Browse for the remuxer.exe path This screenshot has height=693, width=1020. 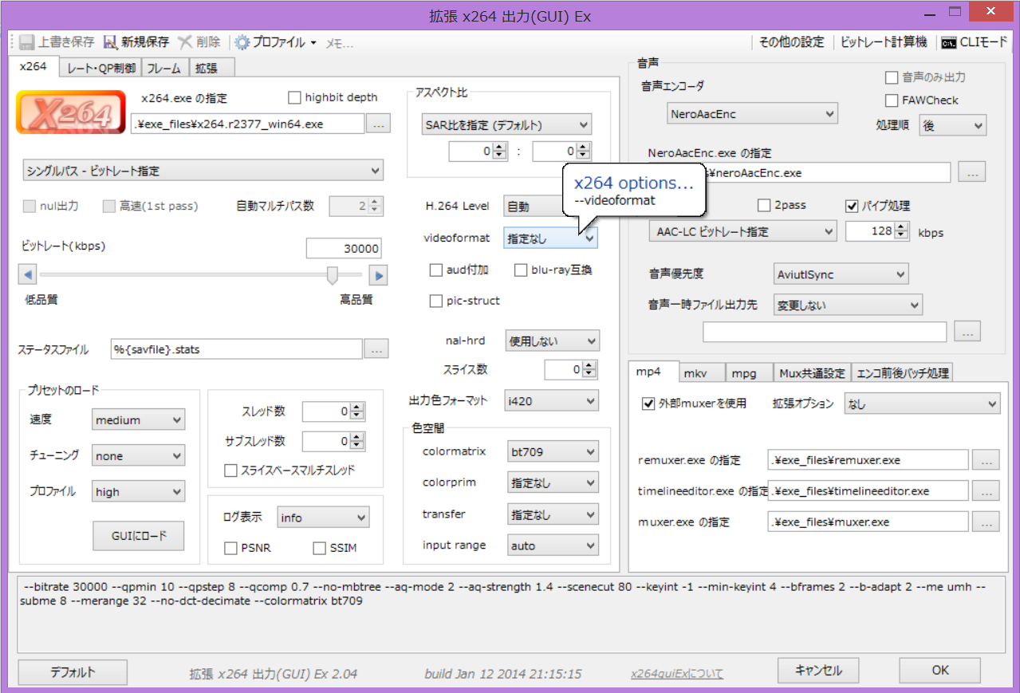[x=987, y=460]
